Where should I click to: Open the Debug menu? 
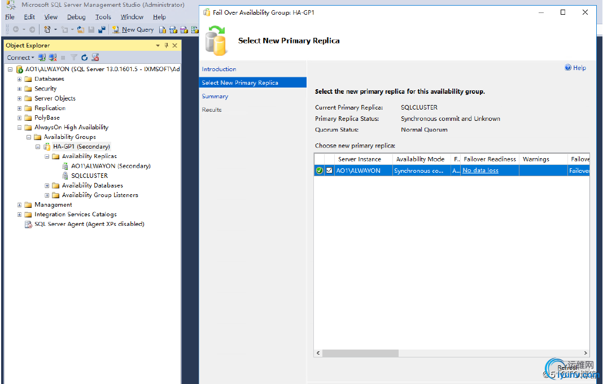coord(76,17)
